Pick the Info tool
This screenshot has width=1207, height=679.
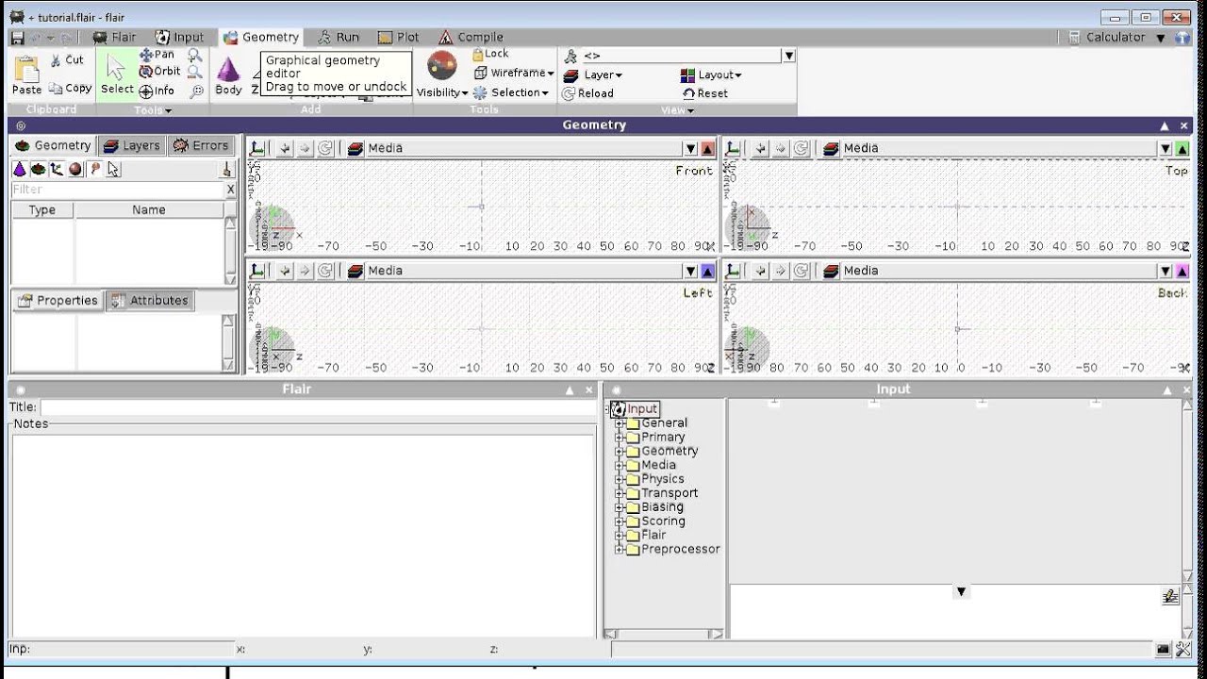[x=157, y=91]
